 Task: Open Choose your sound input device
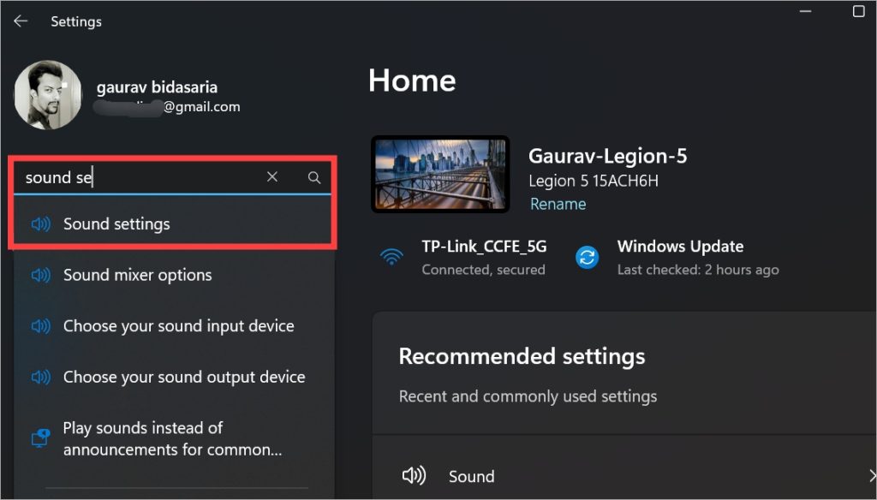coord(173,325)
